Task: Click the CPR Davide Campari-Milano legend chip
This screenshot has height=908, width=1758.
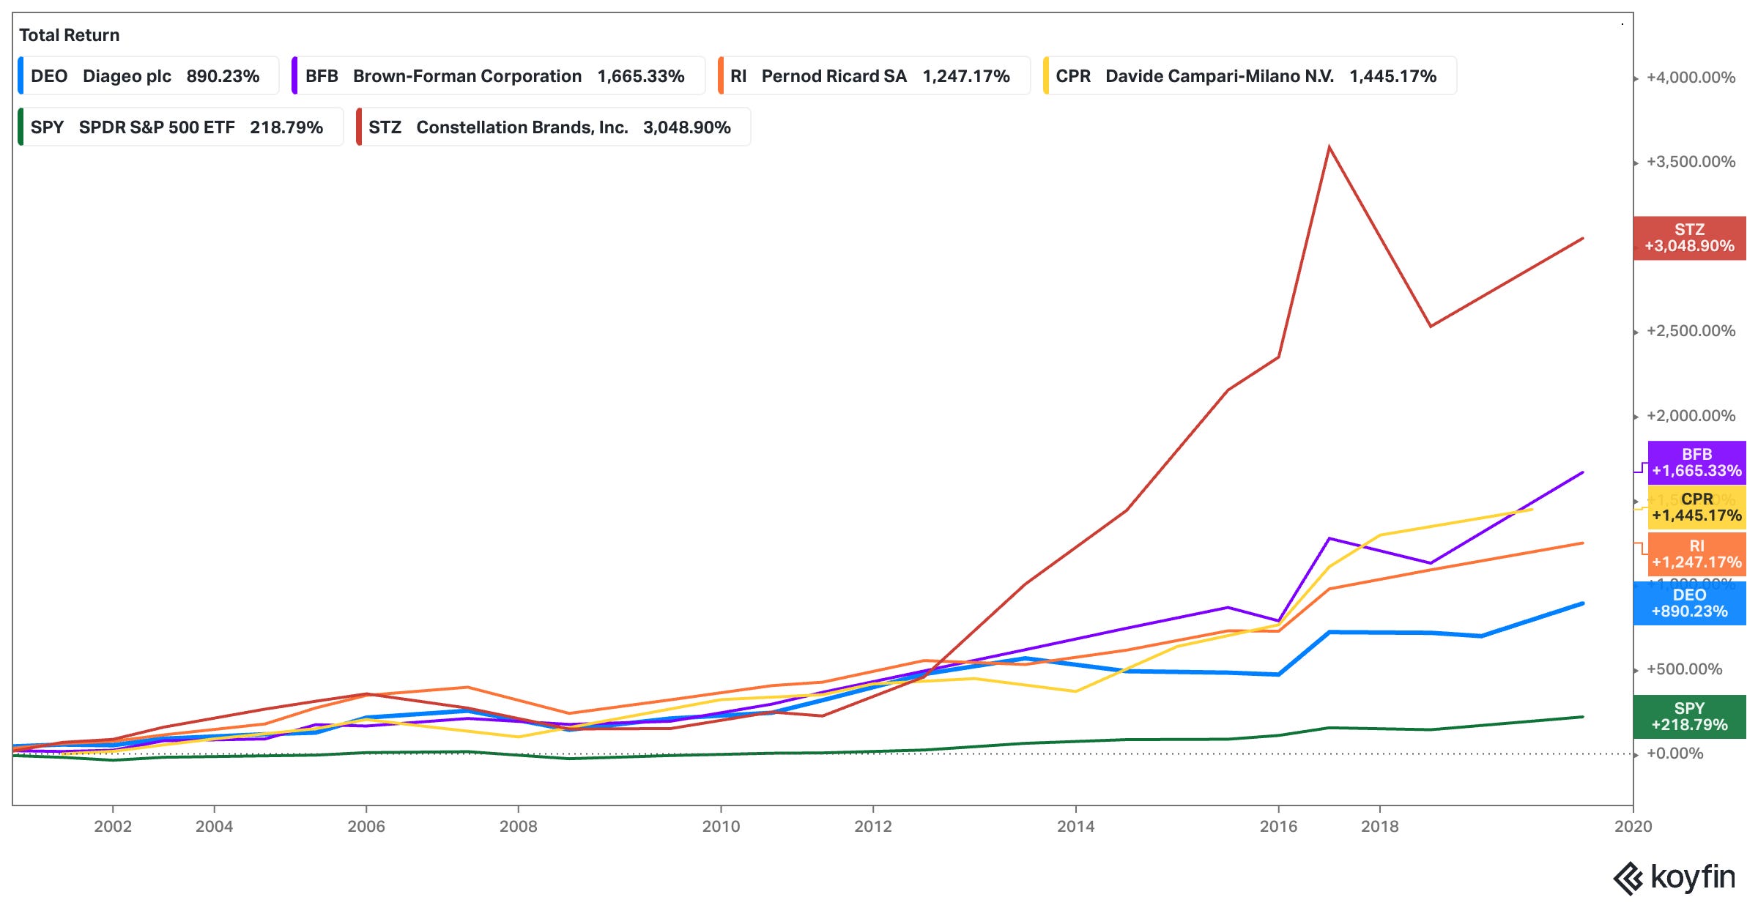Action: coord(1250,76)
